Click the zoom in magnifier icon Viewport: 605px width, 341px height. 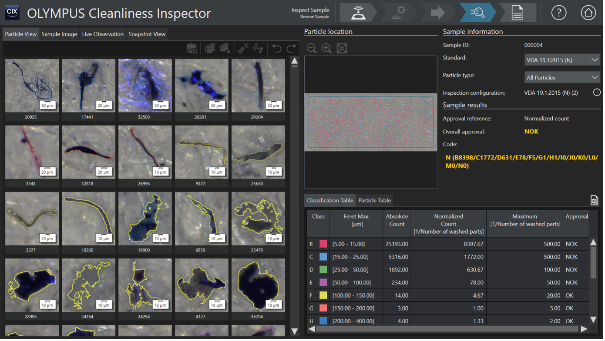point(326,48)
